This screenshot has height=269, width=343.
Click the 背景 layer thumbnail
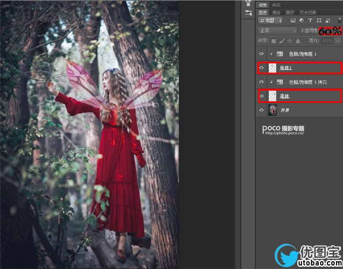pos(273,110)
